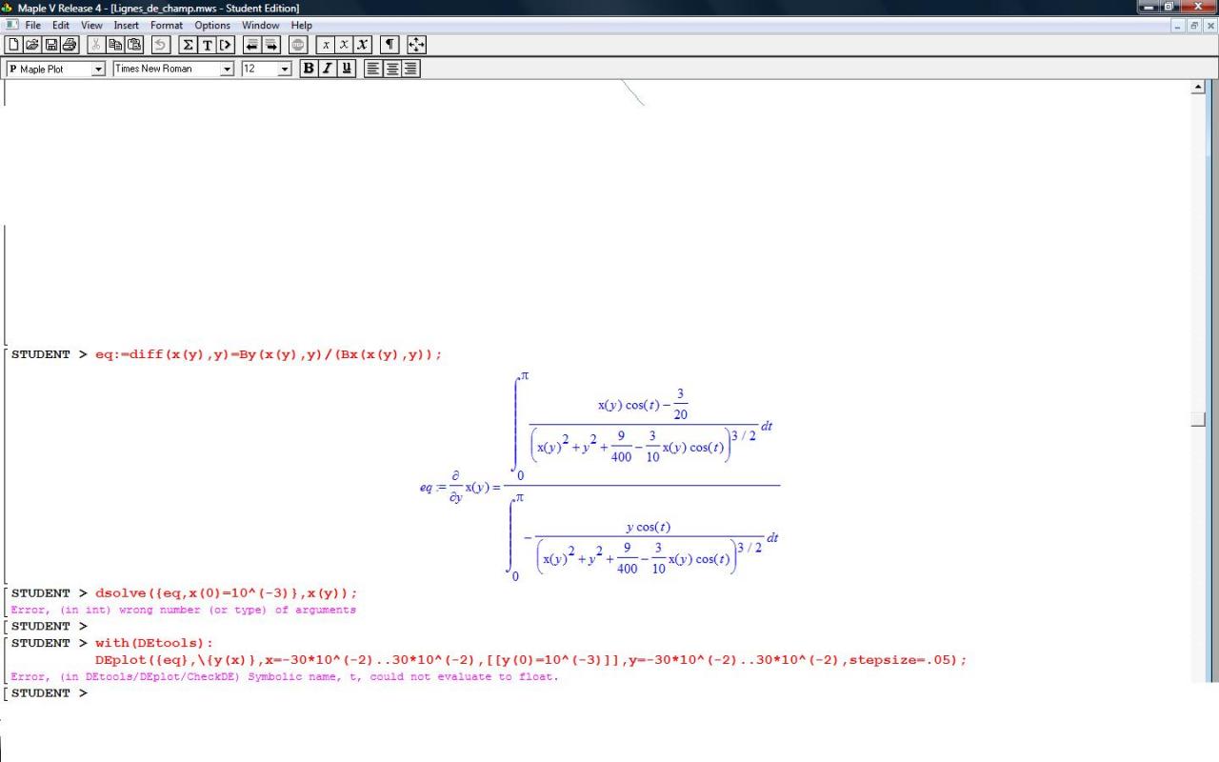Outdent the section with the left arrow icon

252,45
